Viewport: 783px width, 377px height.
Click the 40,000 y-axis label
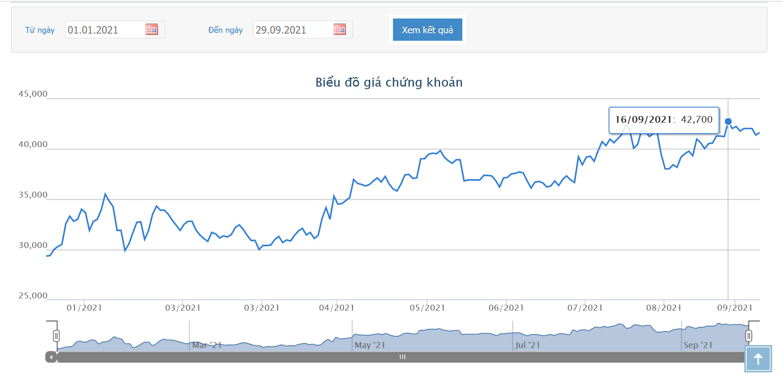[x=33, y=144]
